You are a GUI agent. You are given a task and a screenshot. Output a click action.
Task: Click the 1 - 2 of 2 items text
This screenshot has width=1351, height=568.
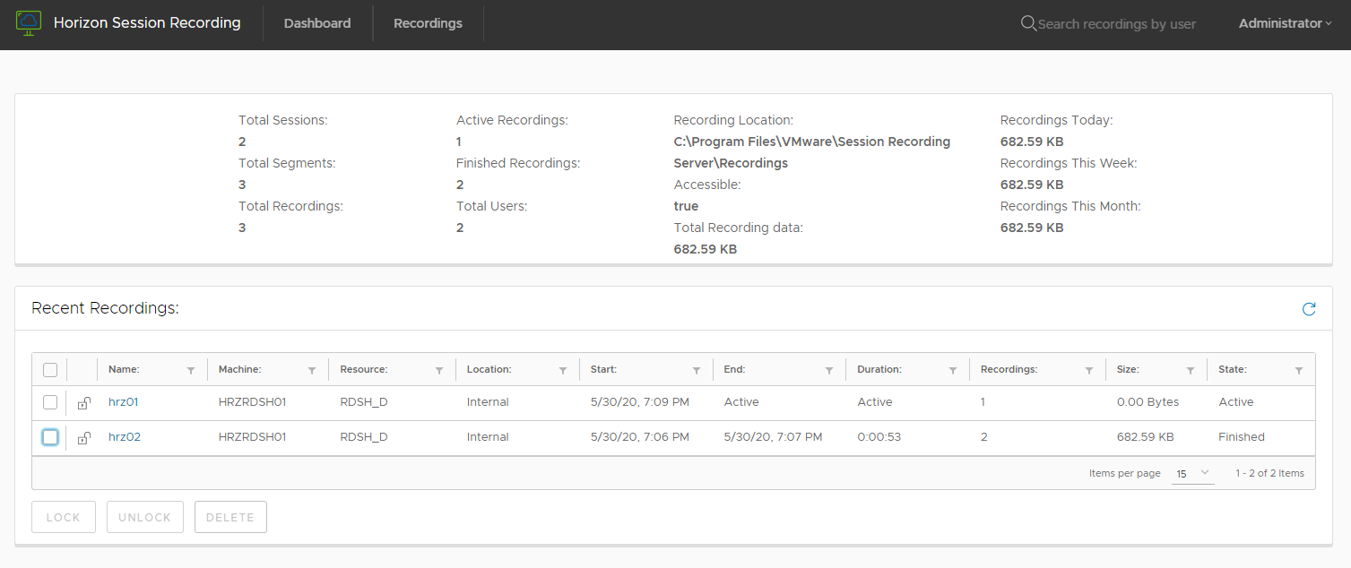[x=1269, y=473]
